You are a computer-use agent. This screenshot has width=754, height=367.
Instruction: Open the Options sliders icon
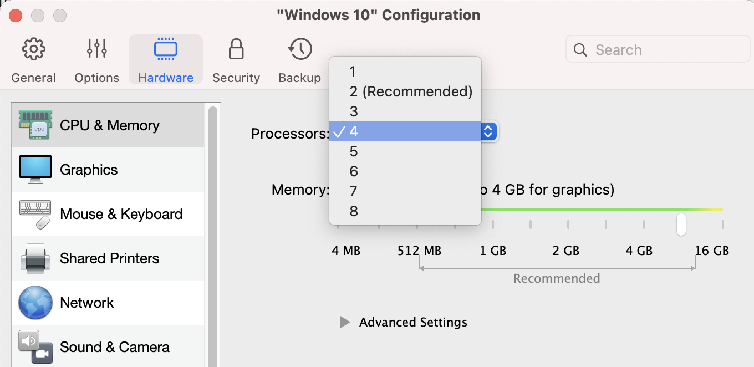pos(97,50)
